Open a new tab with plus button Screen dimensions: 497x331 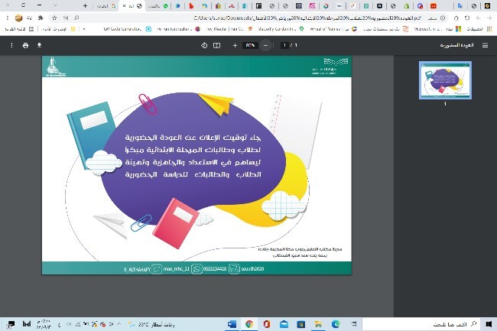(x=83, y=5)
